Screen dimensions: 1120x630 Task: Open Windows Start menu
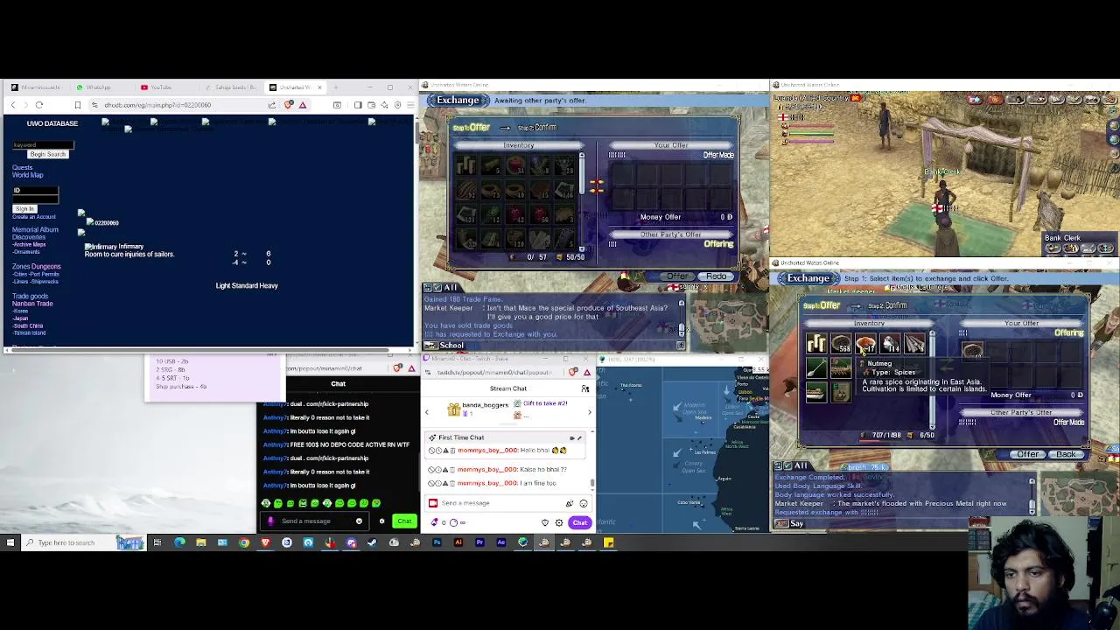(x=10, y=542)
